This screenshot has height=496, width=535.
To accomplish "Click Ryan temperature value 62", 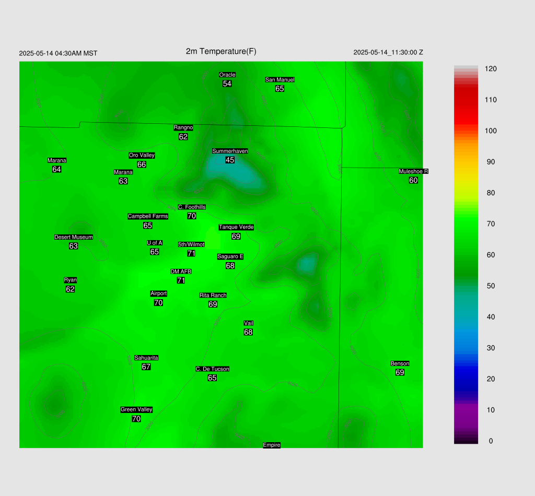I will 71,289.
